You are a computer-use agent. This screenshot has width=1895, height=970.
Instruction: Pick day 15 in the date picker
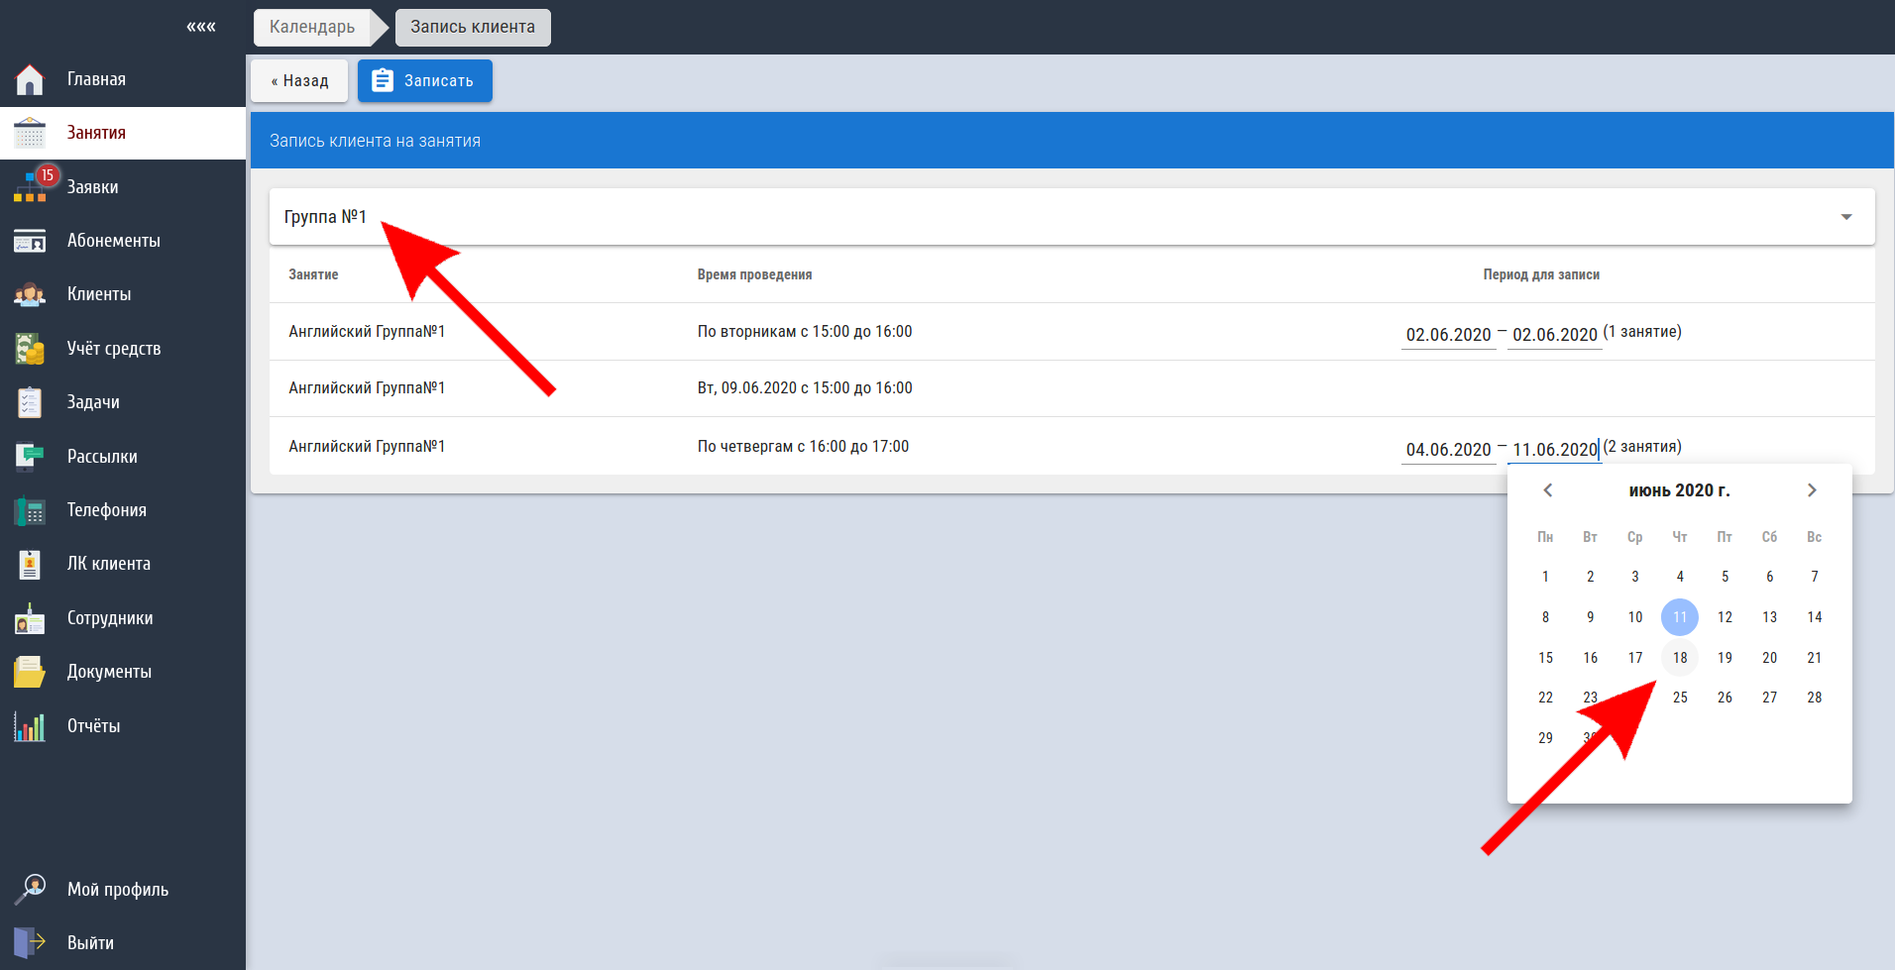click(1545, 658)
